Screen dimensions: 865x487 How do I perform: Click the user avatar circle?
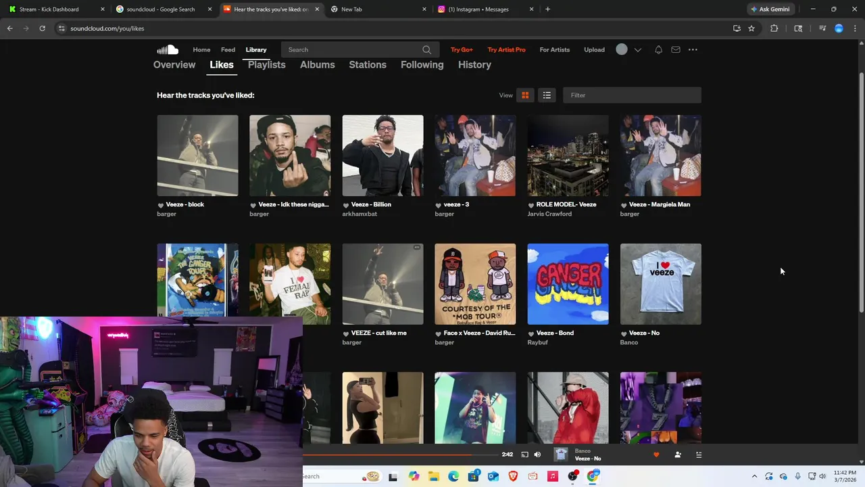tap(622, 49)
